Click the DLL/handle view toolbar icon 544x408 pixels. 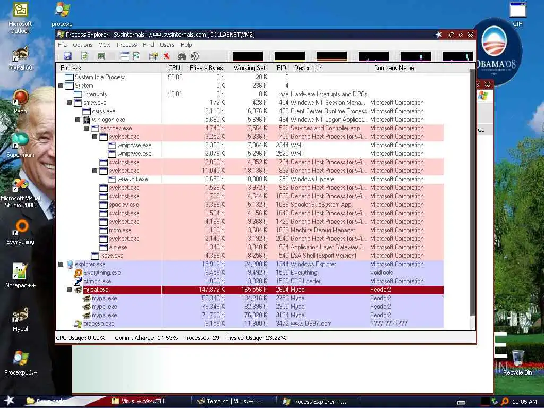[x=137, y=56]
